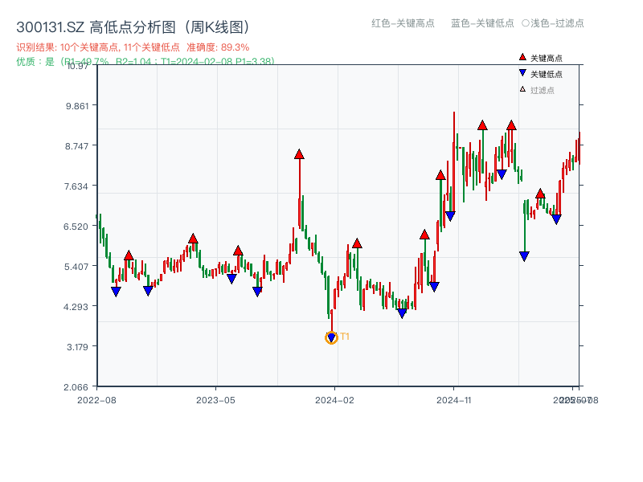The image size is (643, 482).
Task: Click the blue 关键低点 triangle in the legend
Action: point(522,73)
